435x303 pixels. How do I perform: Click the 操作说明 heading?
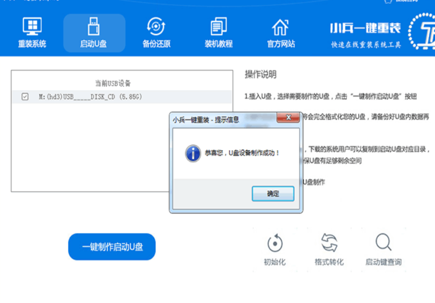point(261,75)
